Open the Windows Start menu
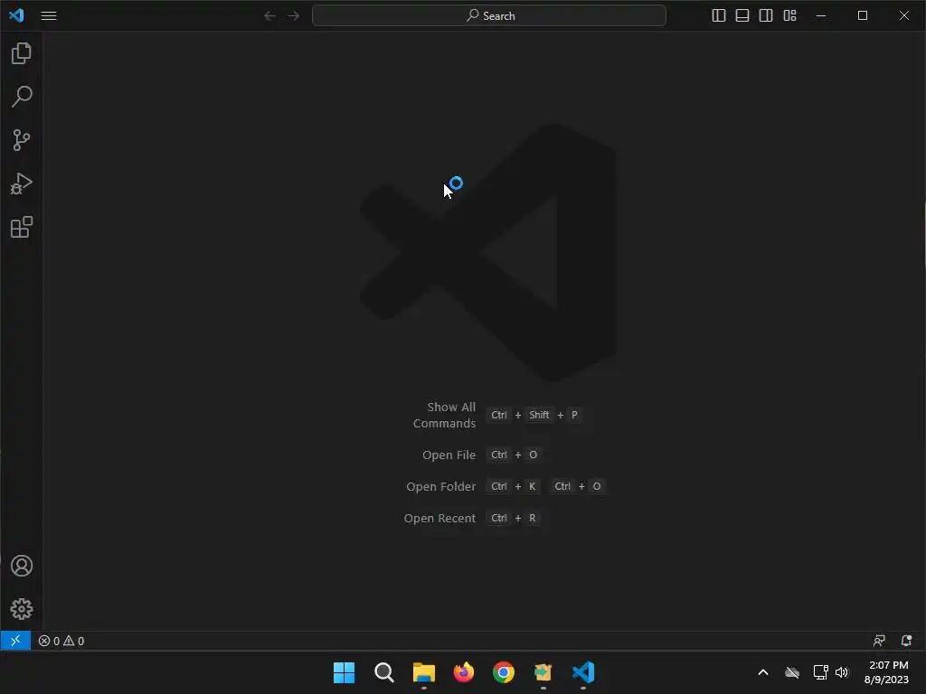The image size is (926, 694). [344, 672]
